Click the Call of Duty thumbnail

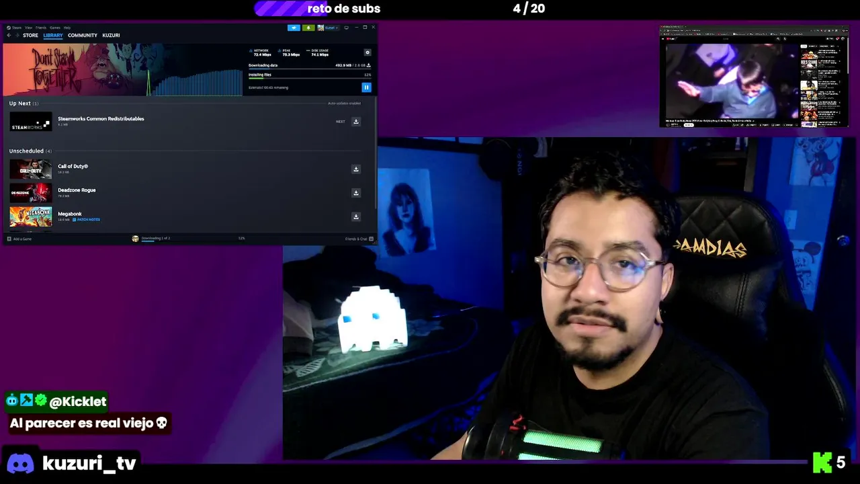point(30,169)
